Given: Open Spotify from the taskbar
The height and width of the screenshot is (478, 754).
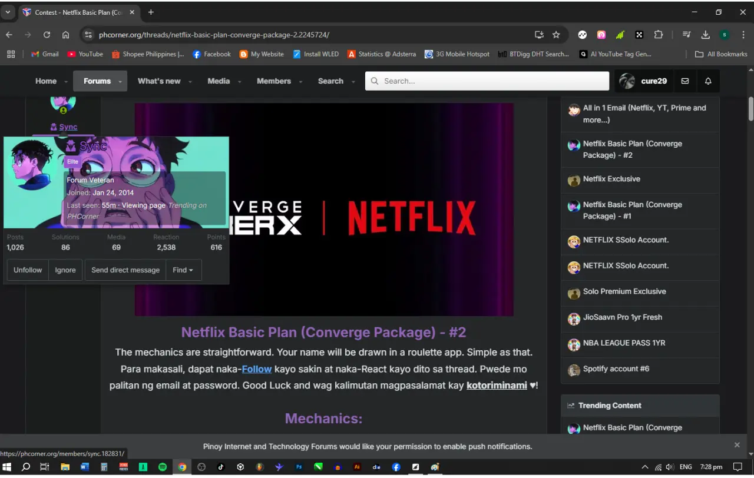Looking at the screenshot, I should click(163, 467).
